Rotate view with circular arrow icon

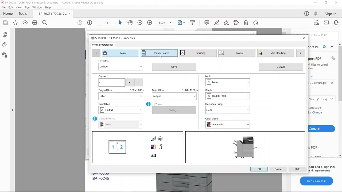click(x=256, y=23)
